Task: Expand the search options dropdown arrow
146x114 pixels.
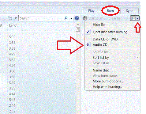Action: 71,18
